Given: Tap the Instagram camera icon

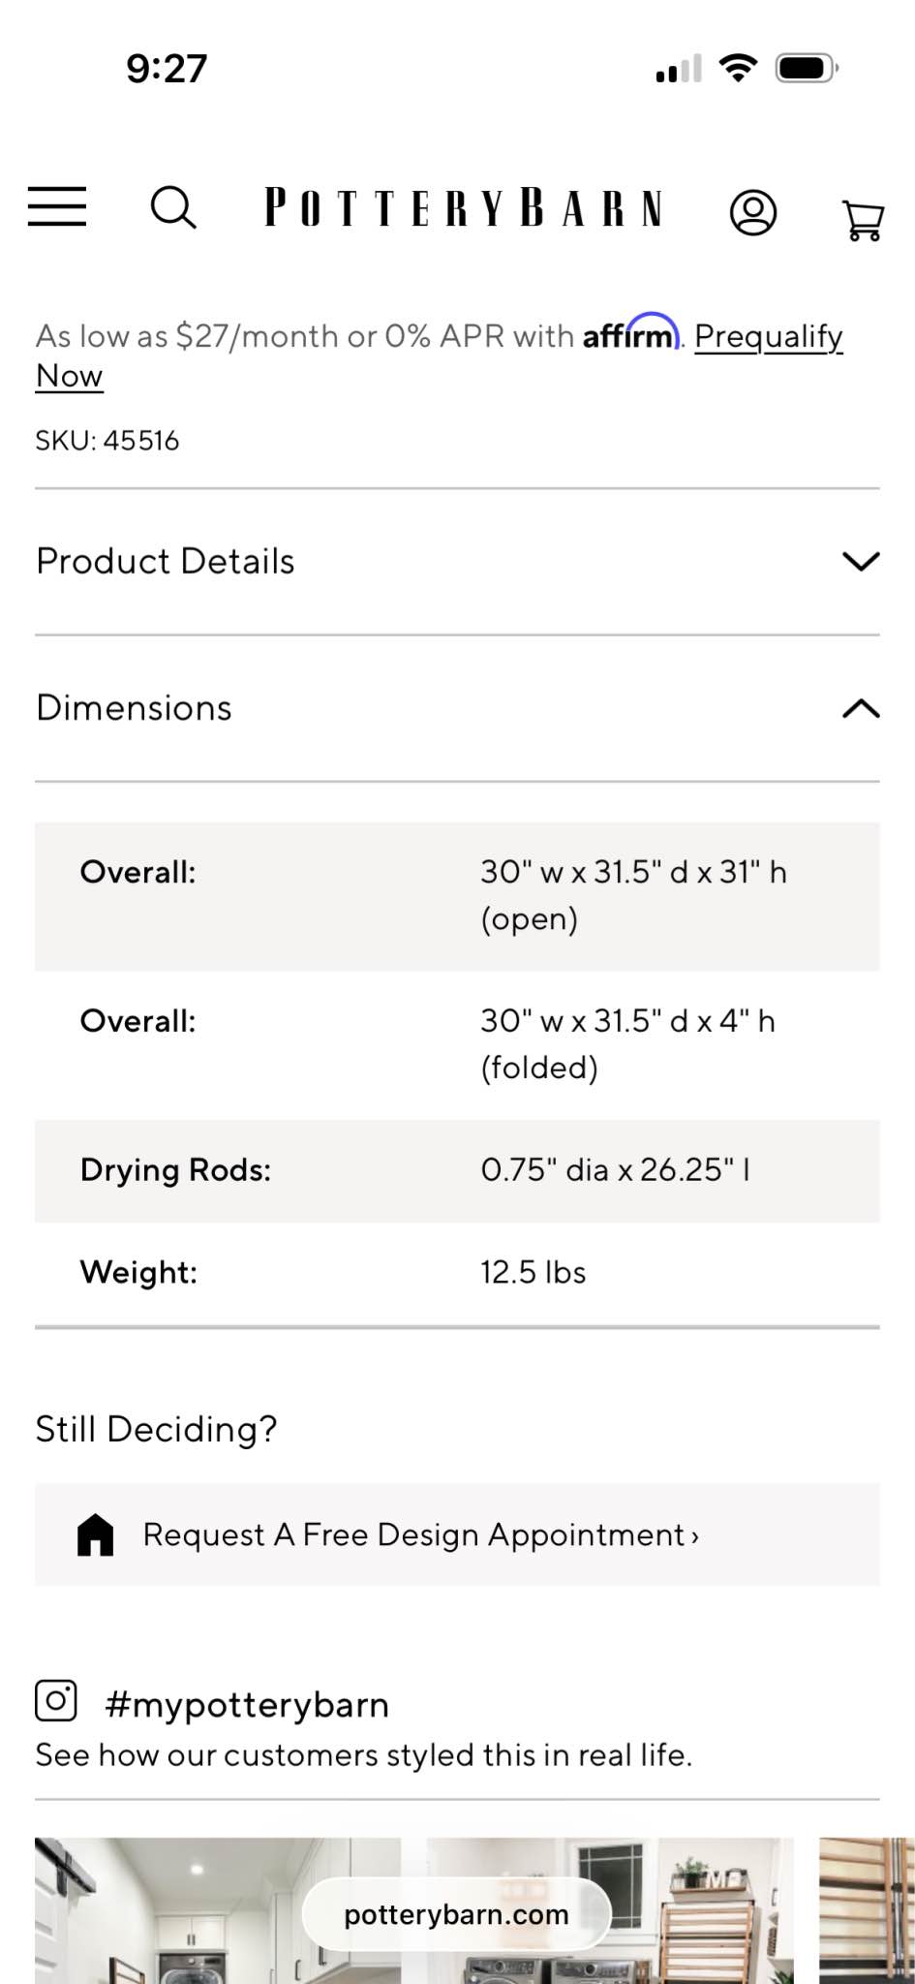Looking at the screenshot, I should [x=56, y=1700].
